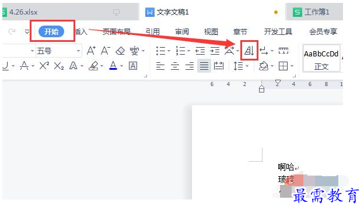This screenshot has width=364, height=214.
Task: Click the decrease indent icon
Action: coord(200,51)
